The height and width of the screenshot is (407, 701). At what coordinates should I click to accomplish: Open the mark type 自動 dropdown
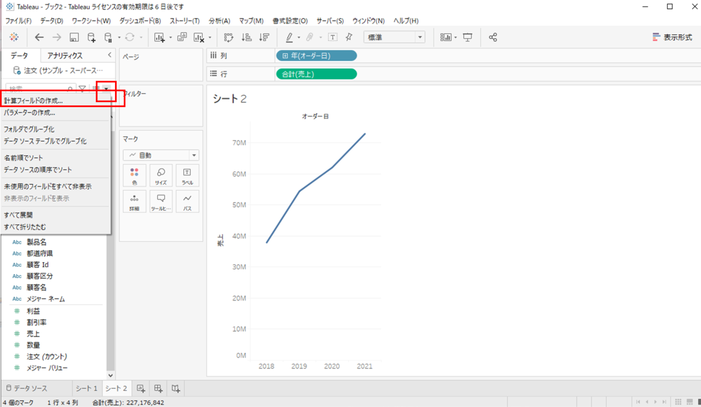(x=161, y=155)
